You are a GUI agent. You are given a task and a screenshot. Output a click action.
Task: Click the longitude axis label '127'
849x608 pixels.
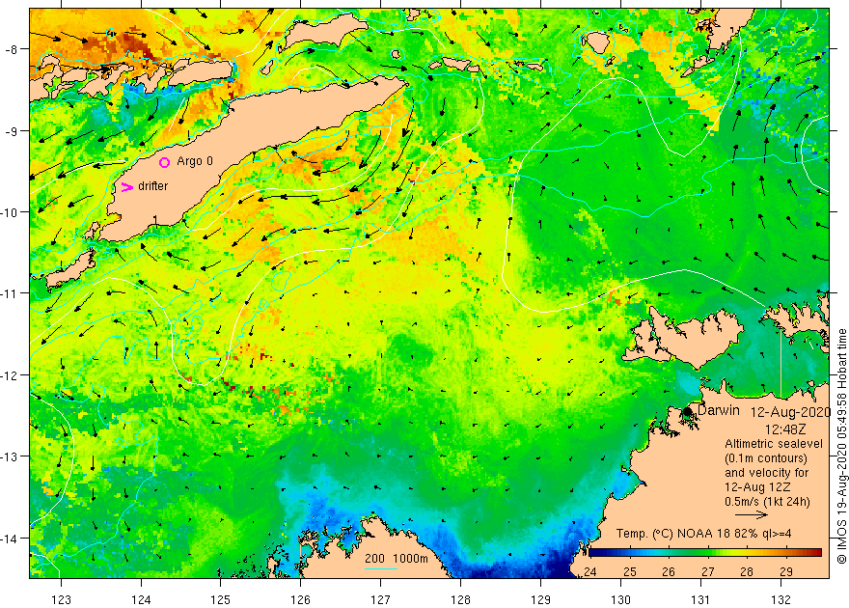pos(381,599)
